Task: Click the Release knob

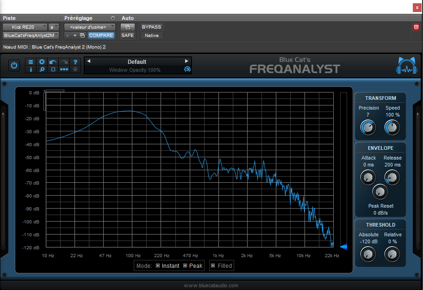Action: 392,177
